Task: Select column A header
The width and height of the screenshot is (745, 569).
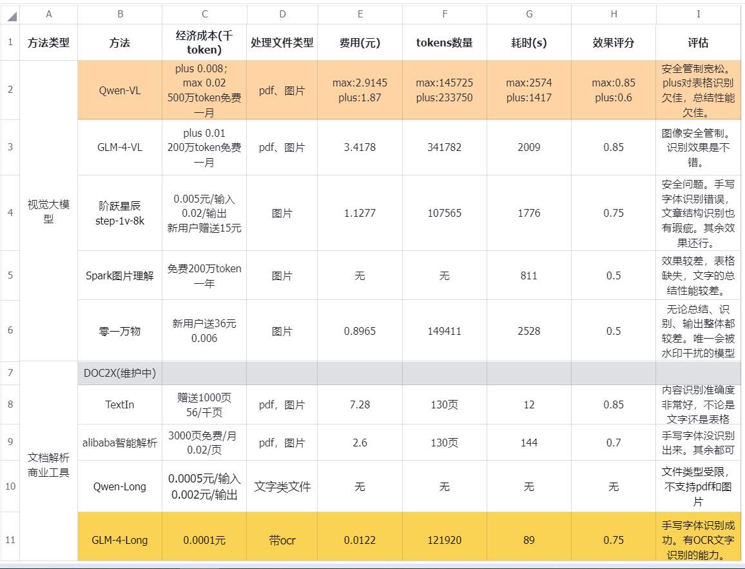Action: click(48, 14)
